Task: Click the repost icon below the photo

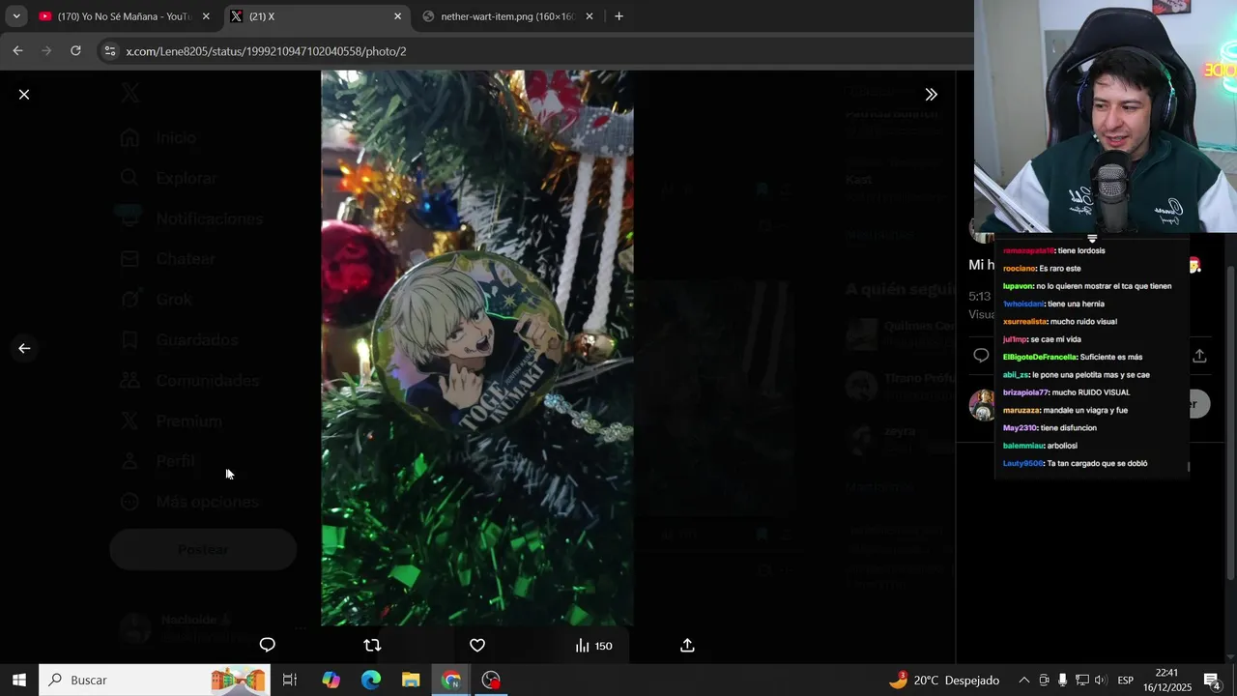Action: [x=372, y=646]
